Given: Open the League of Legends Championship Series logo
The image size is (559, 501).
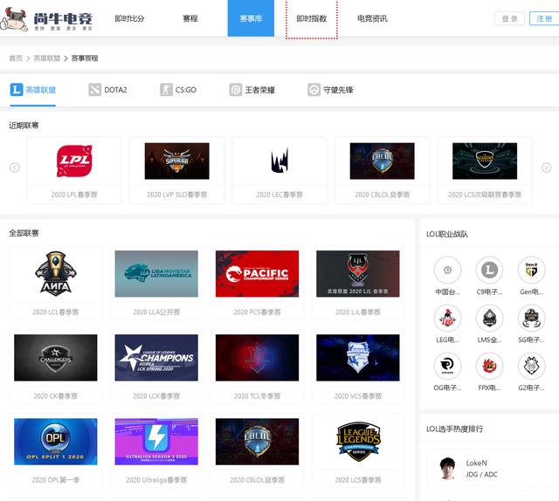Looking at the screenshot, I should click(358, 442).
